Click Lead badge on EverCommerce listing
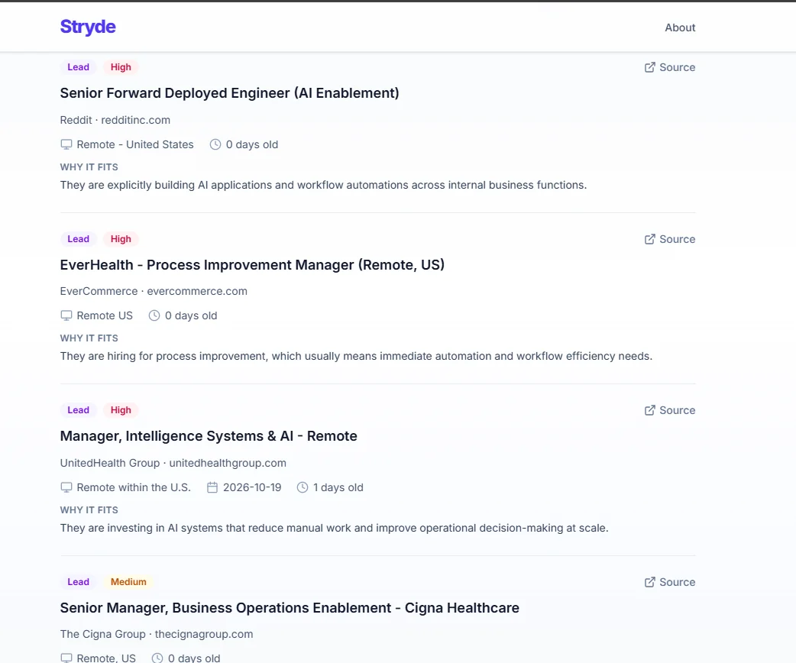The image size is (796, 663). coord(78,239)
